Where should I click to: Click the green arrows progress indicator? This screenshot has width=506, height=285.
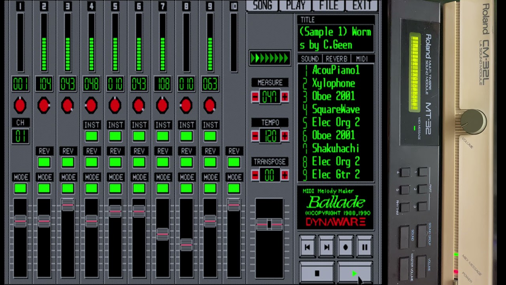coord(270,58)
